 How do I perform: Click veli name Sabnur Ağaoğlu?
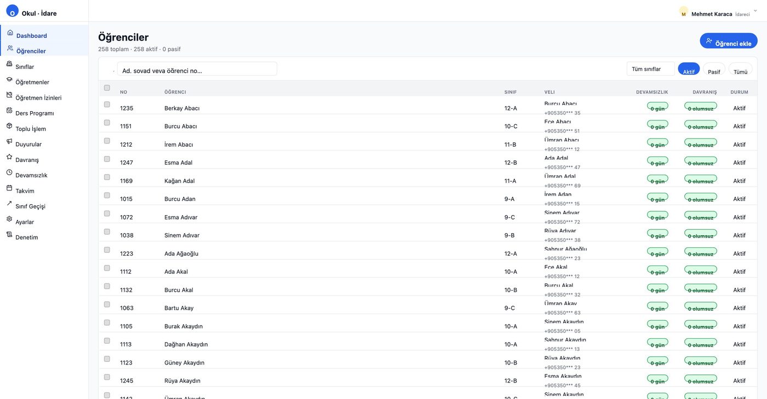click(565, 249)
